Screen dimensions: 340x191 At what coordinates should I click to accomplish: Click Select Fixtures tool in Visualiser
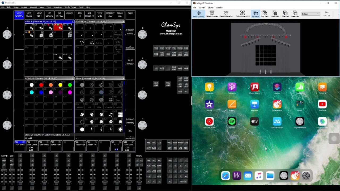pyautogui.click(x=212, y=14)
